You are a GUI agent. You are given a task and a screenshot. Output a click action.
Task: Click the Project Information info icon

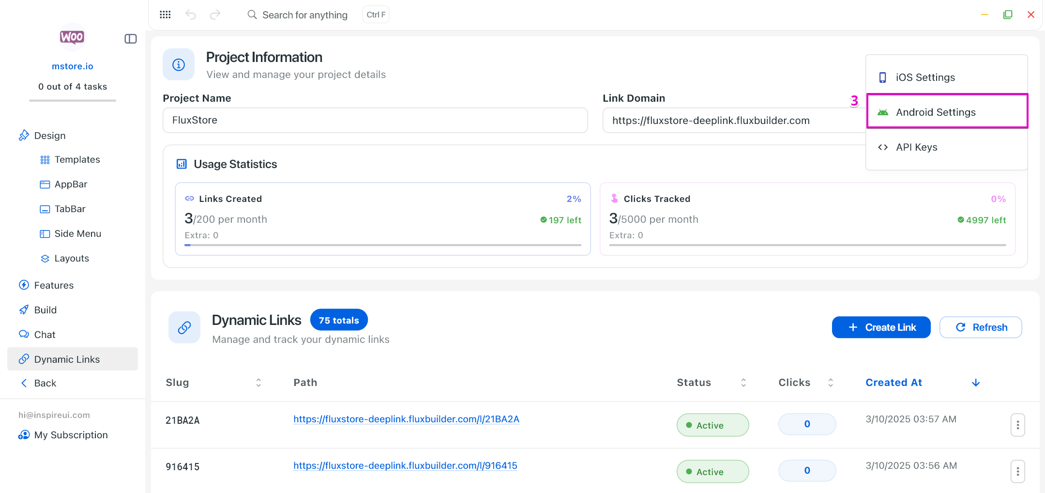[179, 64]
